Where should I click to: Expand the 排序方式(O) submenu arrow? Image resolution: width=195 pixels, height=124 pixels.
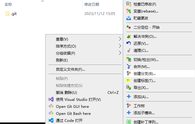pos(120,46)
